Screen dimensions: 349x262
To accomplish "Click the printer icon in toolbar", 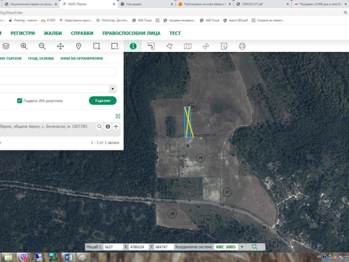I will [x=242, y=46].
